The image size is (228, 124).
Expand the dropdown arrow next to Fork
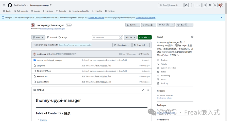point(172,25)
